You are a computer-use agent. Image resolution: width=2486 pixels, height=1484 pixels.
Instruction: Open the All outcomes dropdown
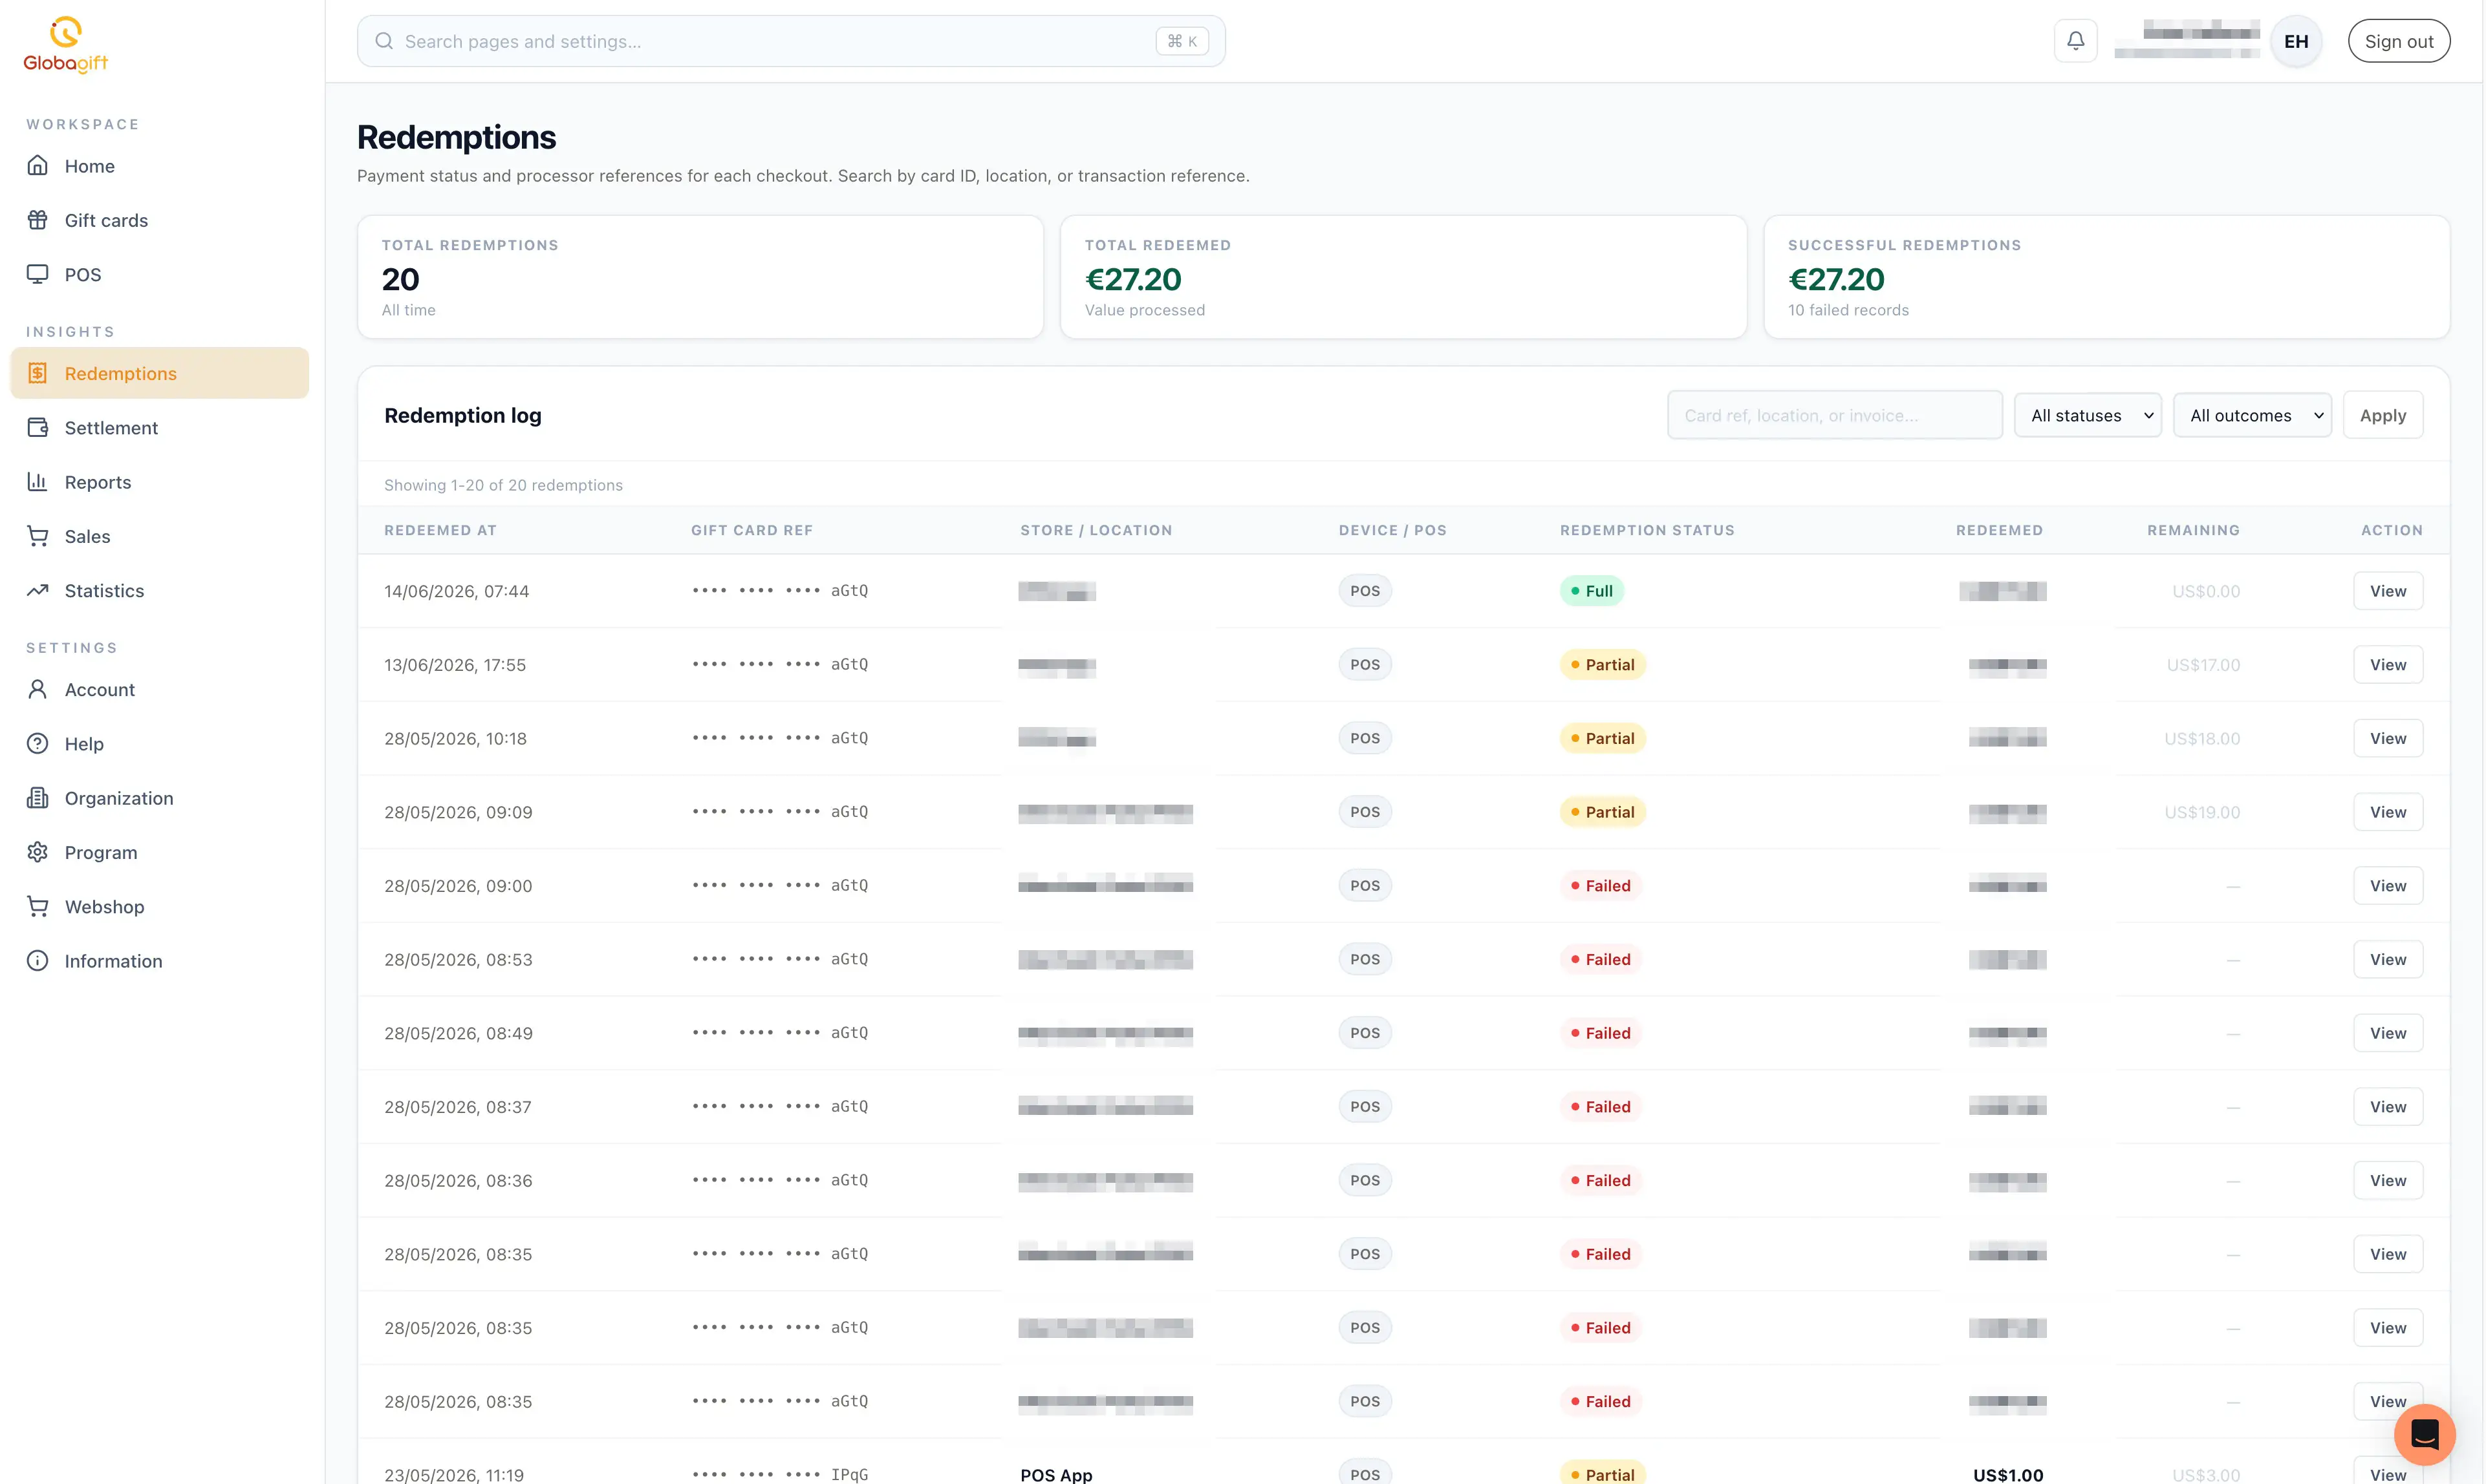[2252, 415]
